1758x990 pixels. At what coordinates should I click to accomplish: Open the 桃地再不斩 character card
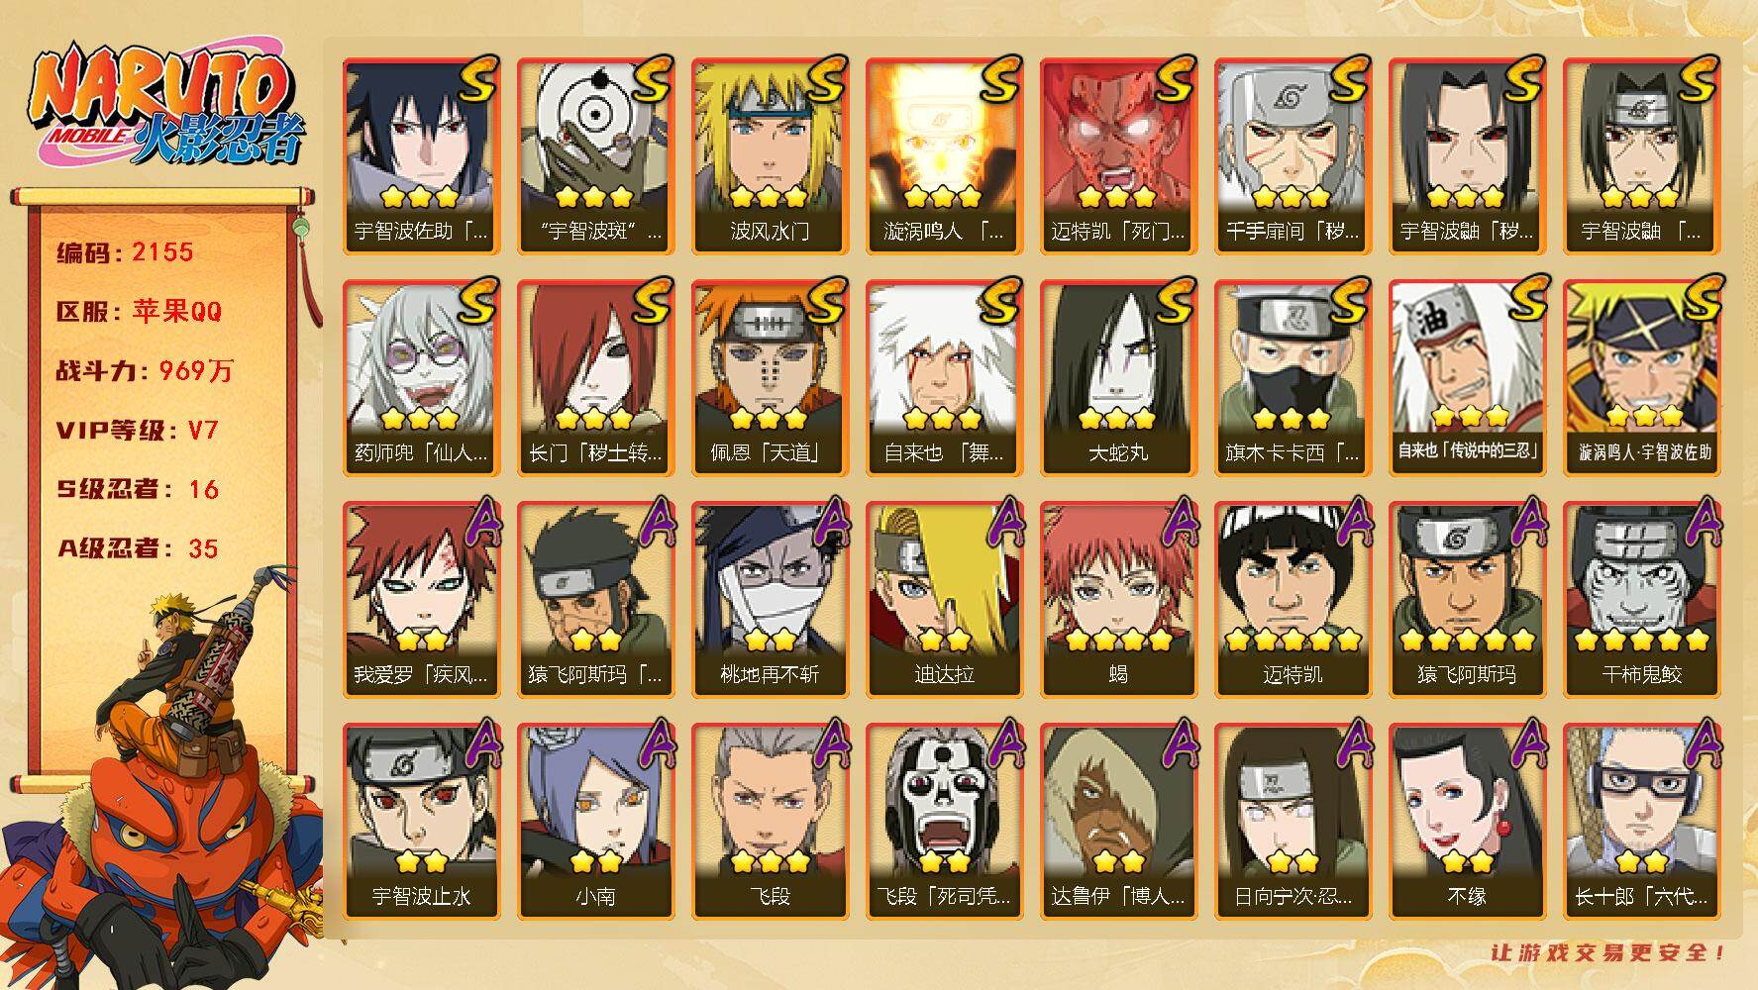[x=770, y=599]
